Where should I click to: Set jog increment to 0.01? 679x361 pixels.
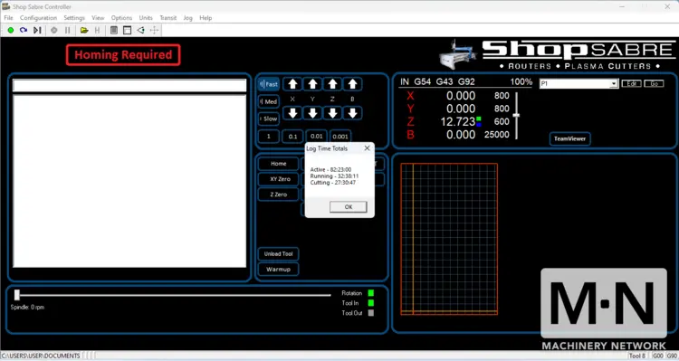click(317, 137)
